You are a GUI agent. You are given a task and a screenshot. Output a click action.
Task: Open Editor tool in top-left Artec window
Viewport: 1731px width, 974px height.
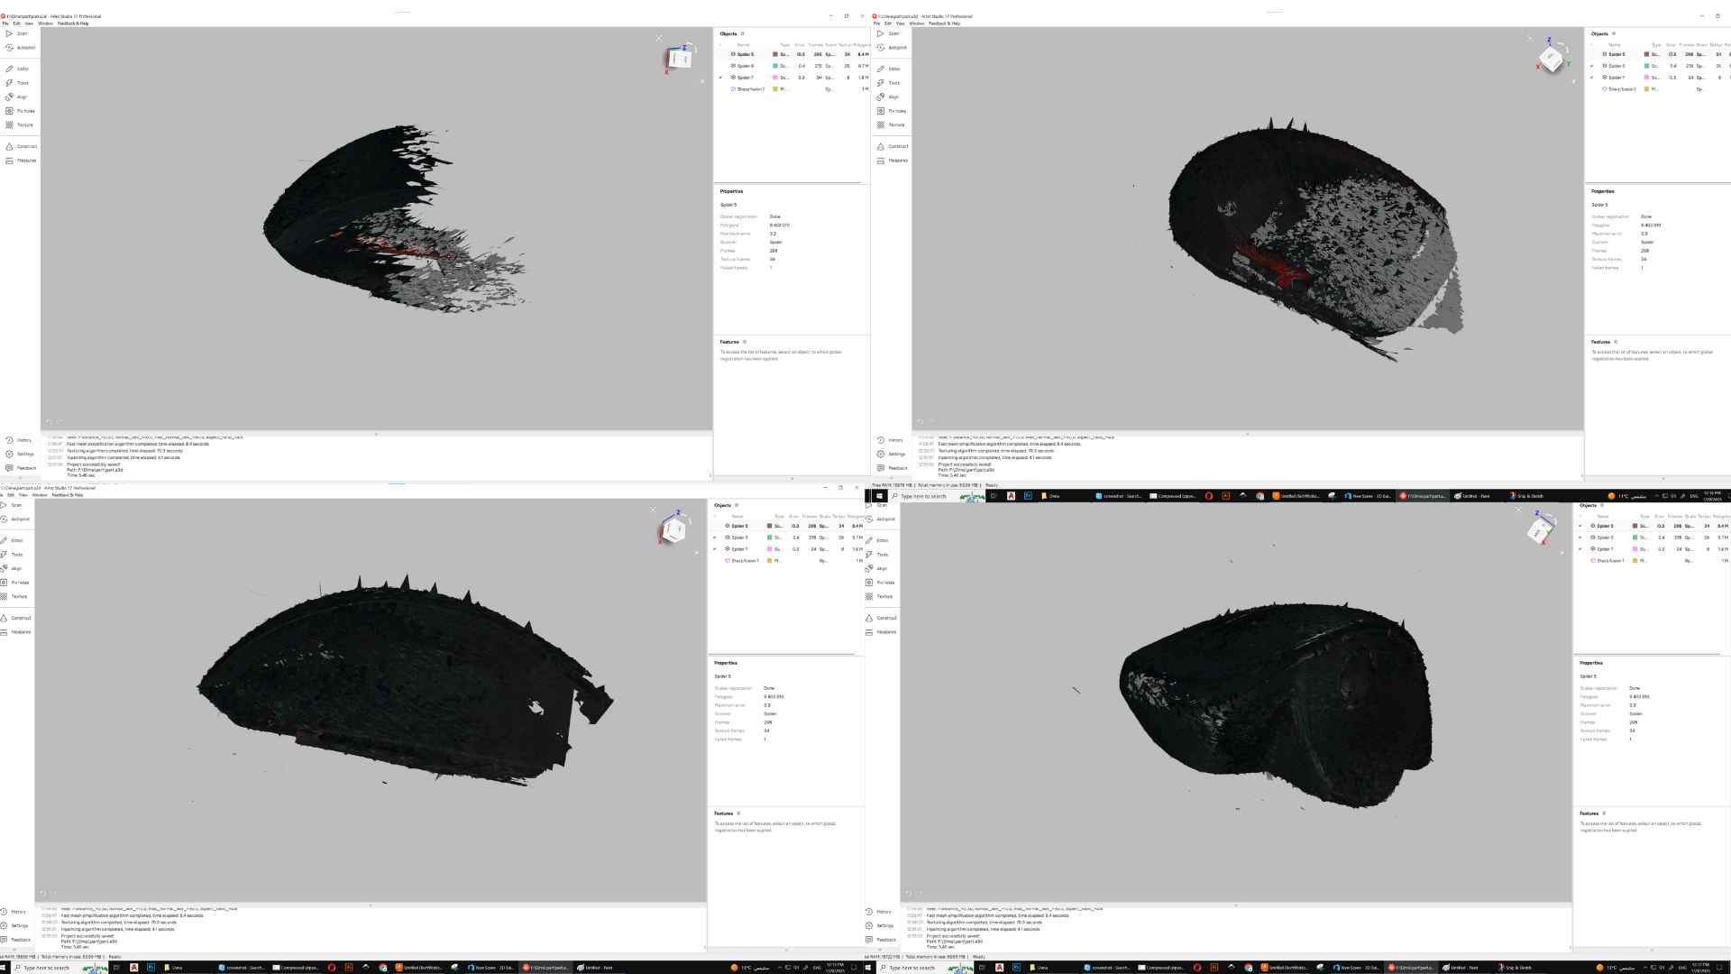(17, 69)
